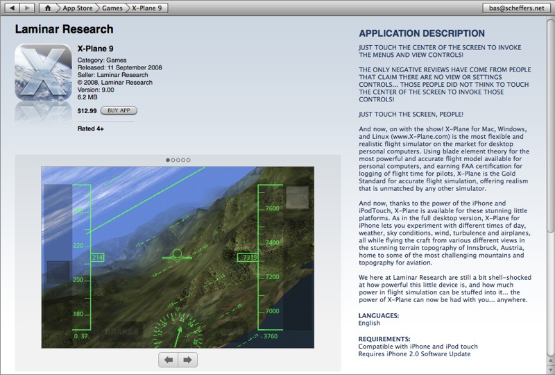Screen dimensions: 555x375
Task: Select the X-Plane 9 breadcrumb
Action: 147,8
